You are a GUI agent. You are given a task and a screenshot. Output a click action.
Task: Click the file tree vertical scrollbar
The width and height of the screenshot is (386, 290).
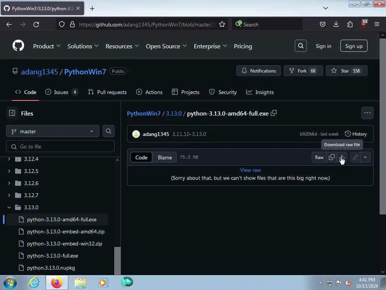pos(118,261)
